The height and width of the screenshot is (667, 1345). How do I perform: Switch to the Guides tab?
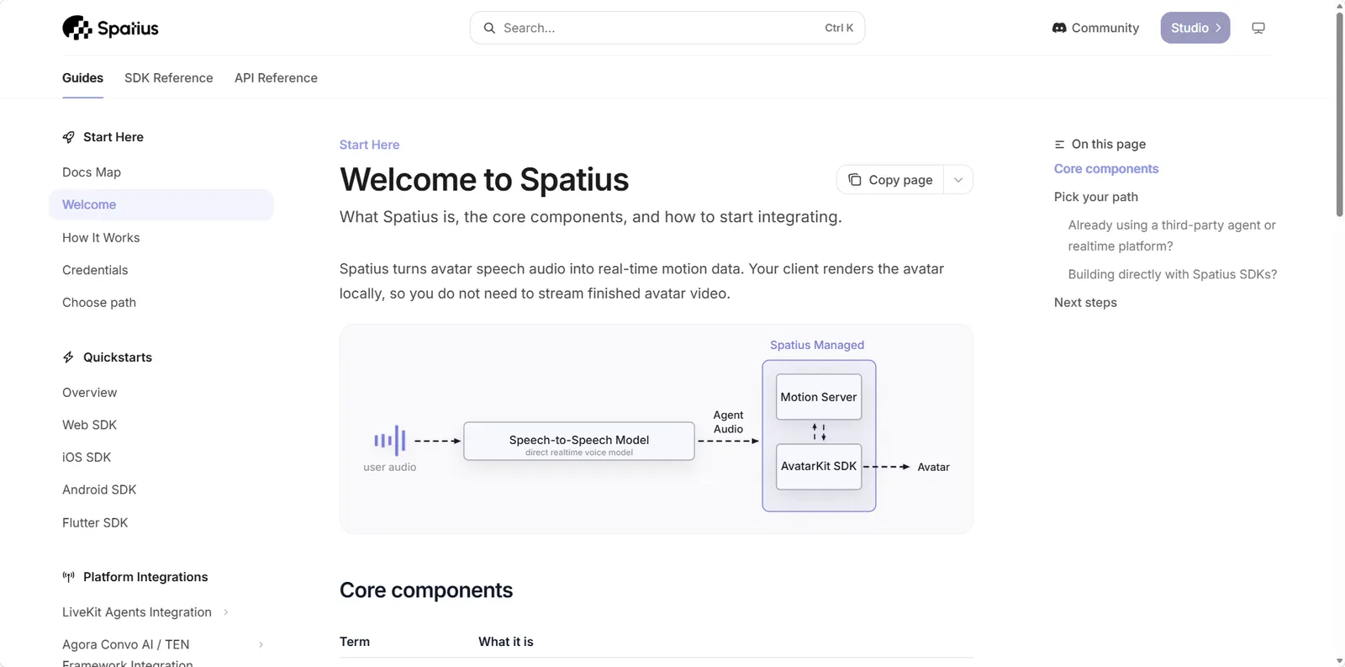pyautogui.click(x=82, y=78)
